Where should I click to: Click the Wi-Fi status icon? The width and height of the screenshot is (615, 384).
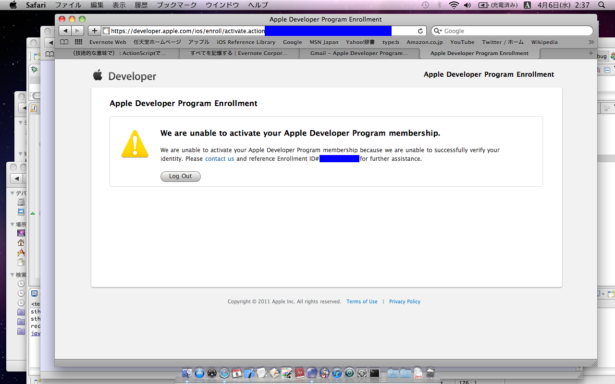[454, 5]
